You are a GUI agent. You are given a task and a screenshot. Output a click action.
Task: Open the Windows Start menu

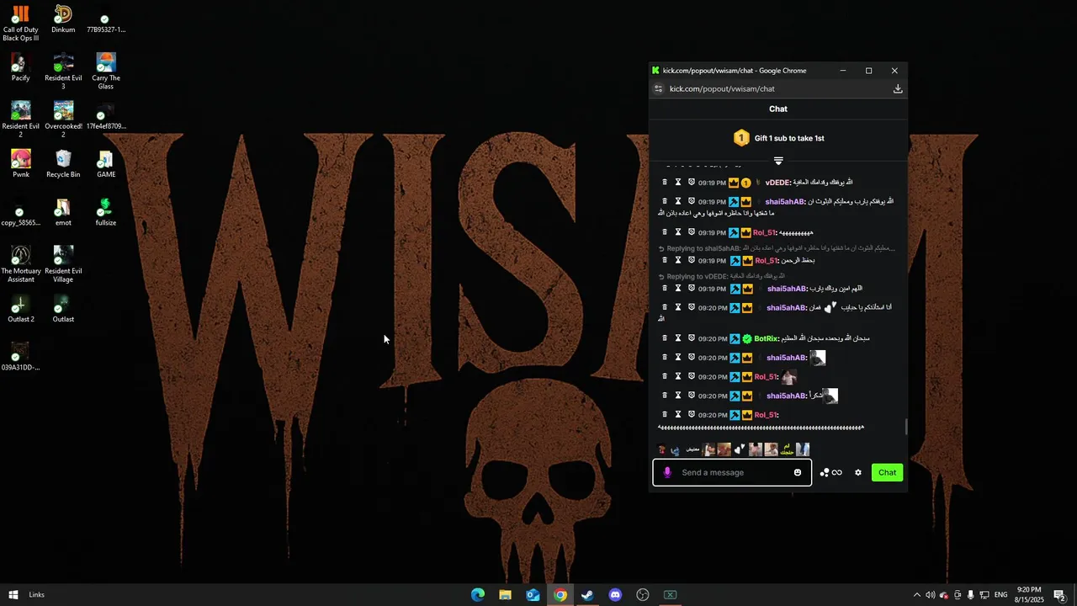point(13,595)
